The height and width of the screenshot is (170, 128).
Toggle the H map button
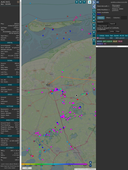coord(80,2)
